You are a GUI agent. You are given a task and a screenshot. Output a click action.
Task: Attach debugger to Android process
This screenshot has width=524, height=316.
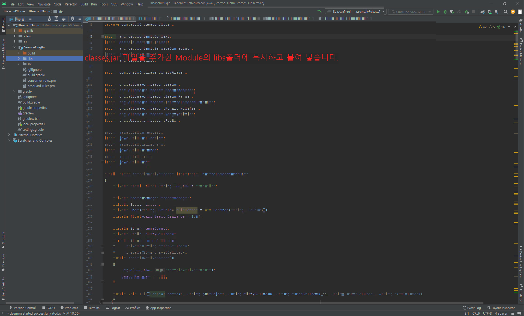(x=467, y=12)
